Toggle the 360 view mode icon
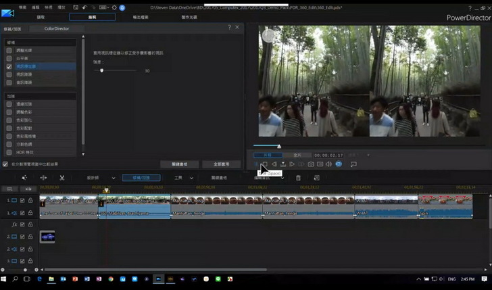 pyautogui.click(x=339, y=164)
